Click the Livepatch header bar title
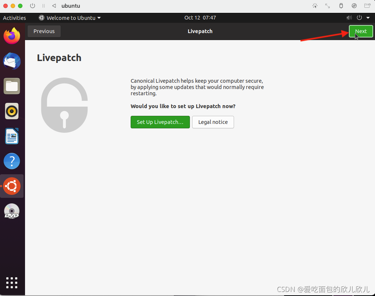The image size is (375, 296). (200, 31)
